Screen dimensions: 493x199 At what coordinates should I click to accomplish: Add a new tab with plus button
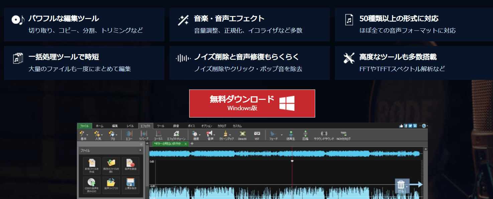point(192,144)
